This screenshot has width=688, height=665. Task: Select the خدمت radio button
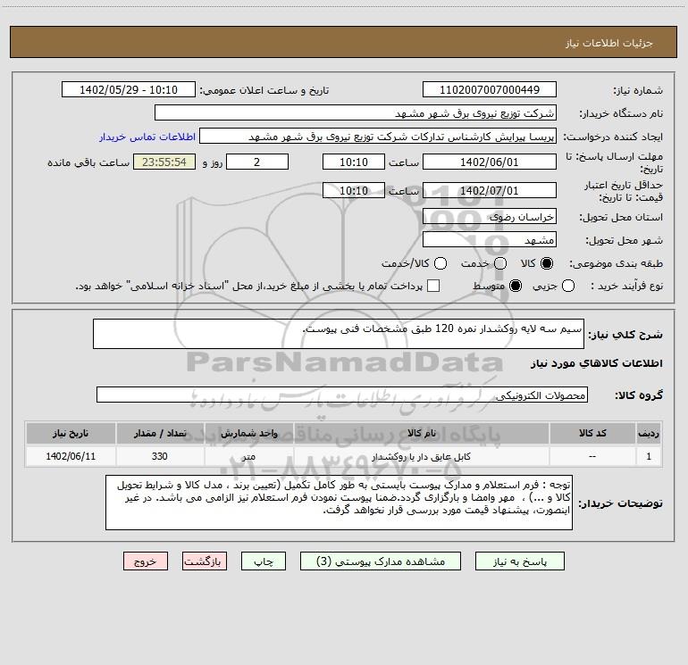[500, 263]
